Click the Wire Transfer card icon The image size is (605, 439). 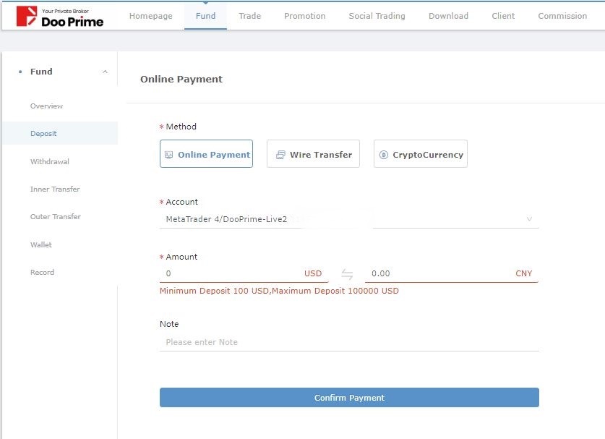coord(280,155)
